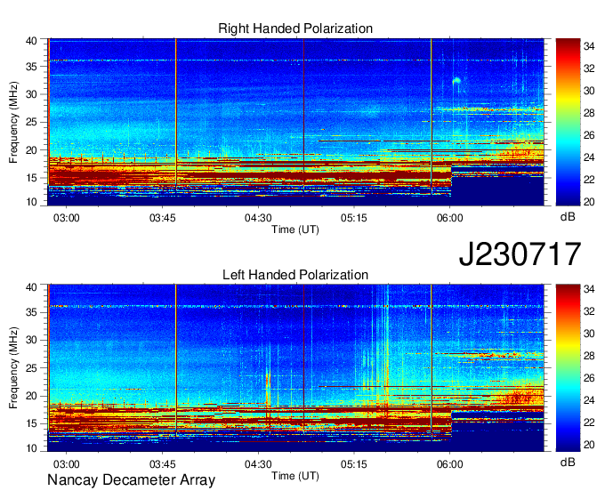Click the 03:45 tick in Left Handed plot
The height and width of the screenshot is (491, 605).
(x=163, y=464)
